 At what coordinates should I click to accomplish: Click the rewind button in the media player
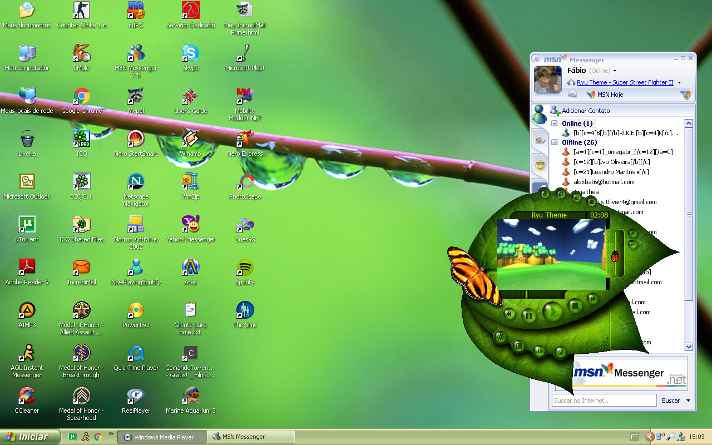[508, 314]
